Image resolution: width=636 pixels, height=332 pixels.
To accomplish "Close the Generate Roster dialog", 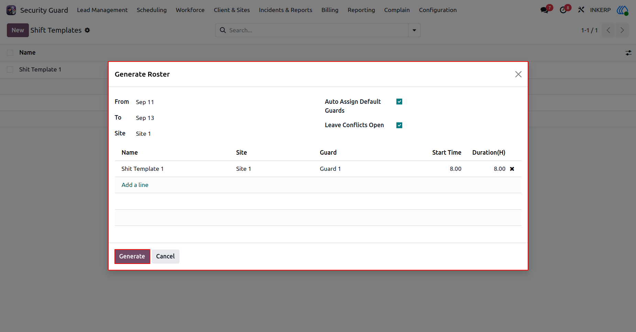I will point(518,74).
